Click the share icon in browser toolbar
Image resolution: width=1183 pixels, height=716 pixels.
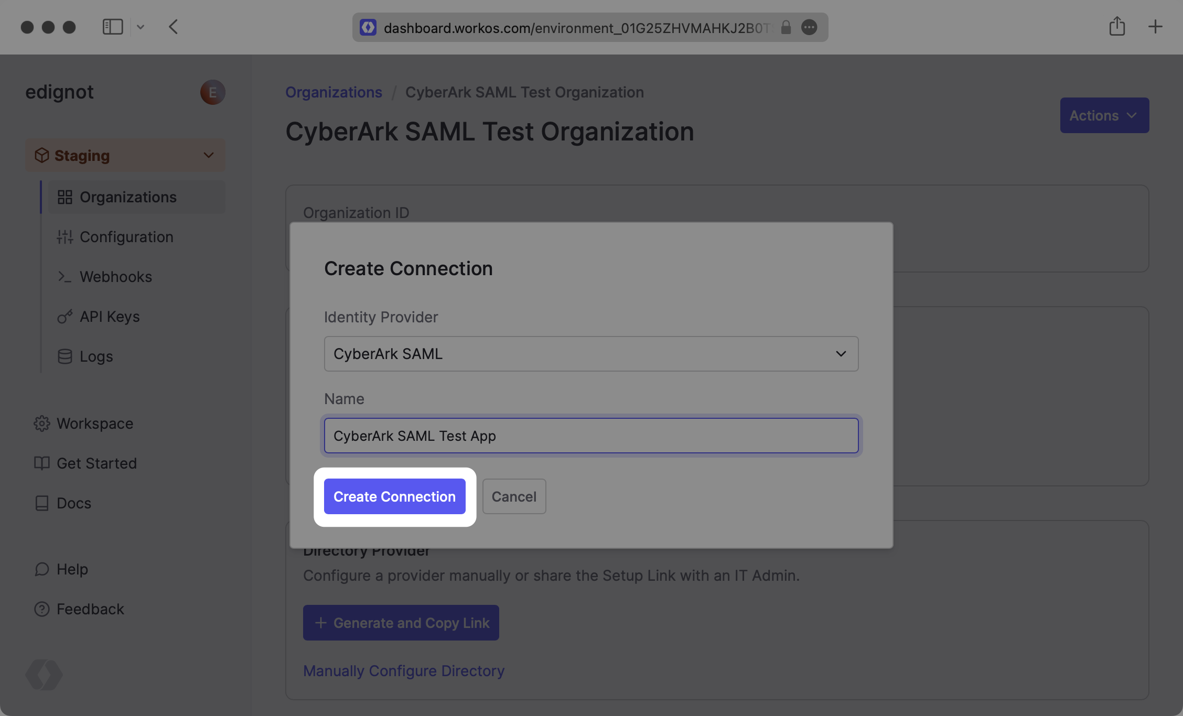click(x=1117, y=26)
